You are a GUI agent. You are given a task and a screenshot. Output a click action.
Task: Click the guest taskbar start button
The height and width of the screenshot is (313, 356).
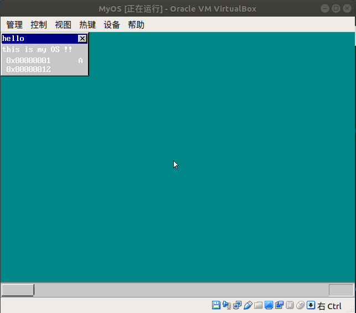(x=18, y=290)
